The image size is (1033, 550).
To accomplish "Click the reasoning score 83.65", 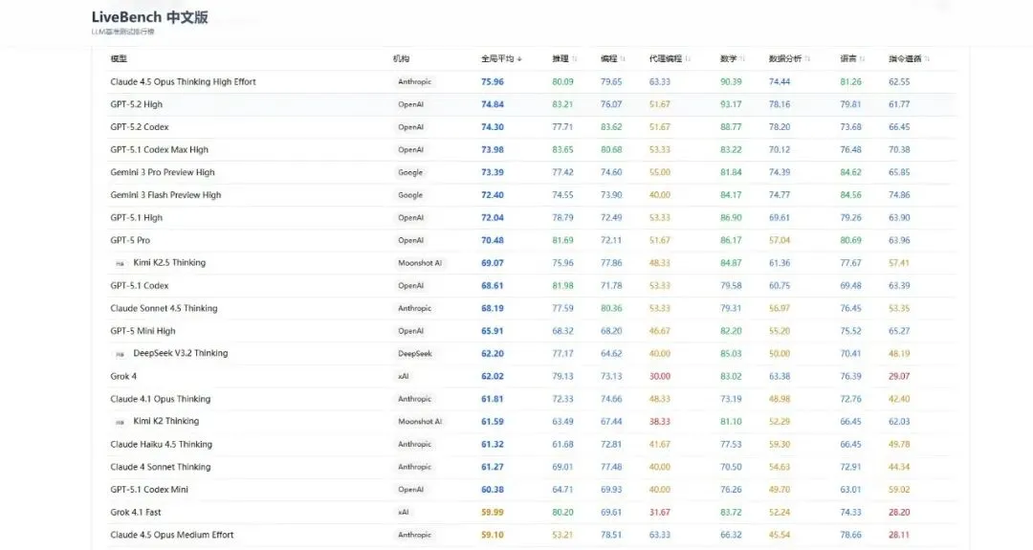I will coord(562,149).
